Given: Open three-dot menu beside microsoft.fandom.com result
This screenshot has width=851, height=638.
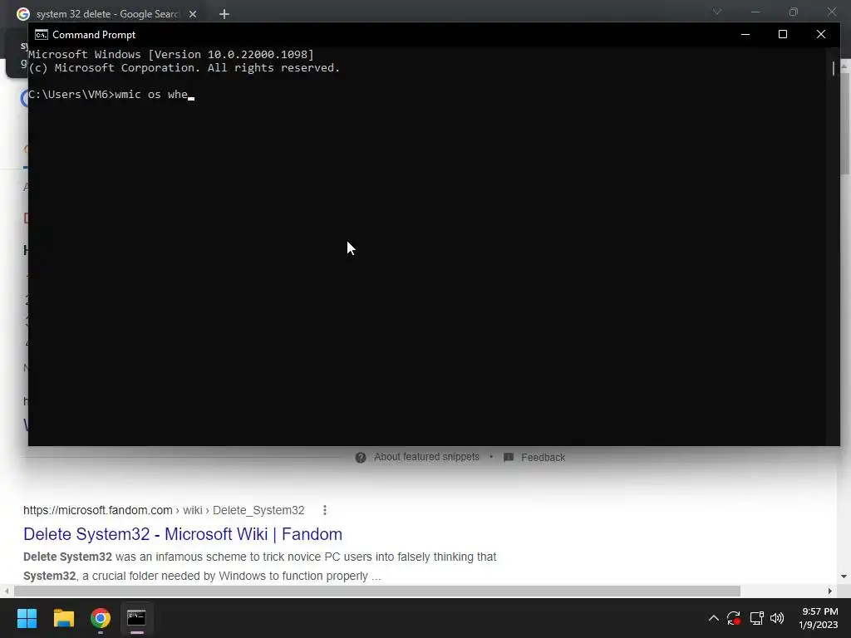Looking at the screenshot, I should coord(325,510).
